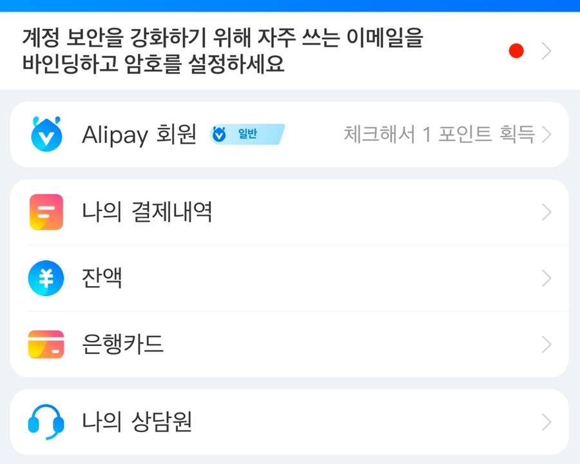Open 잔액 menu item

(289, 278)
